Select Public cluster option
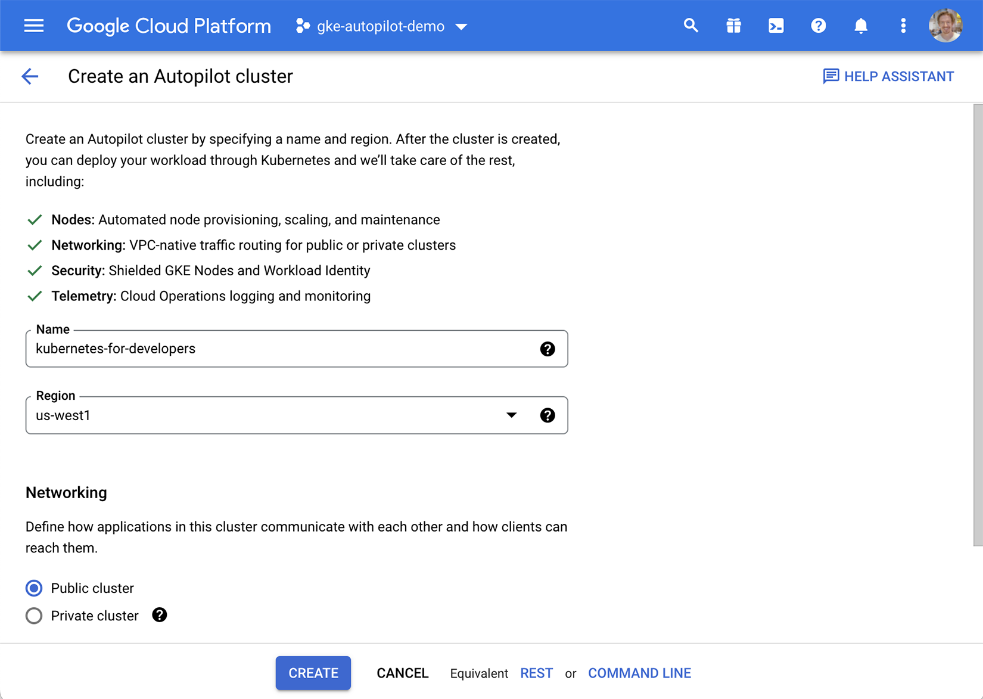Viewport: 983px width, 699px height. coord(34,588)
